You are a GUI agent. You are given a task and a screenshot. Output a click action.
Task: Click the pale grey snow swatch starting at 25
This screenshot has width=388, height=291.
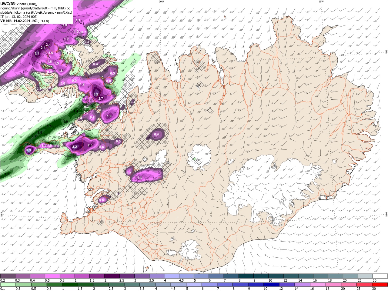click(365, 276)
